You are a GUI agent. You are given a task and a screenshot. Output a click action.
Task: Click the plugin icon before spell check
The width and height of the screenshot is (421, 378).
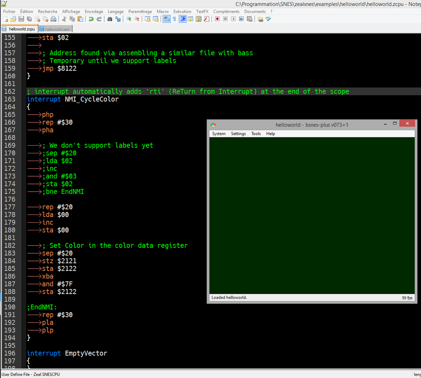click(x=260, y=19)
